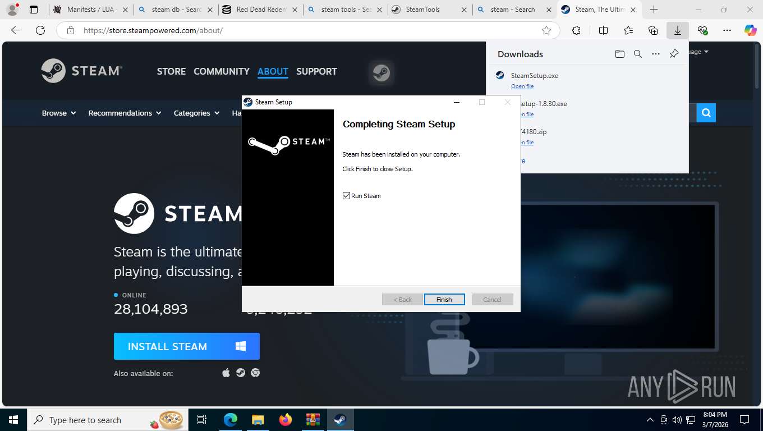Image resolution: width=763 pixels, height=431 pixels.
Task: Expand the Categories dropdown
Action: pos(196,113)
